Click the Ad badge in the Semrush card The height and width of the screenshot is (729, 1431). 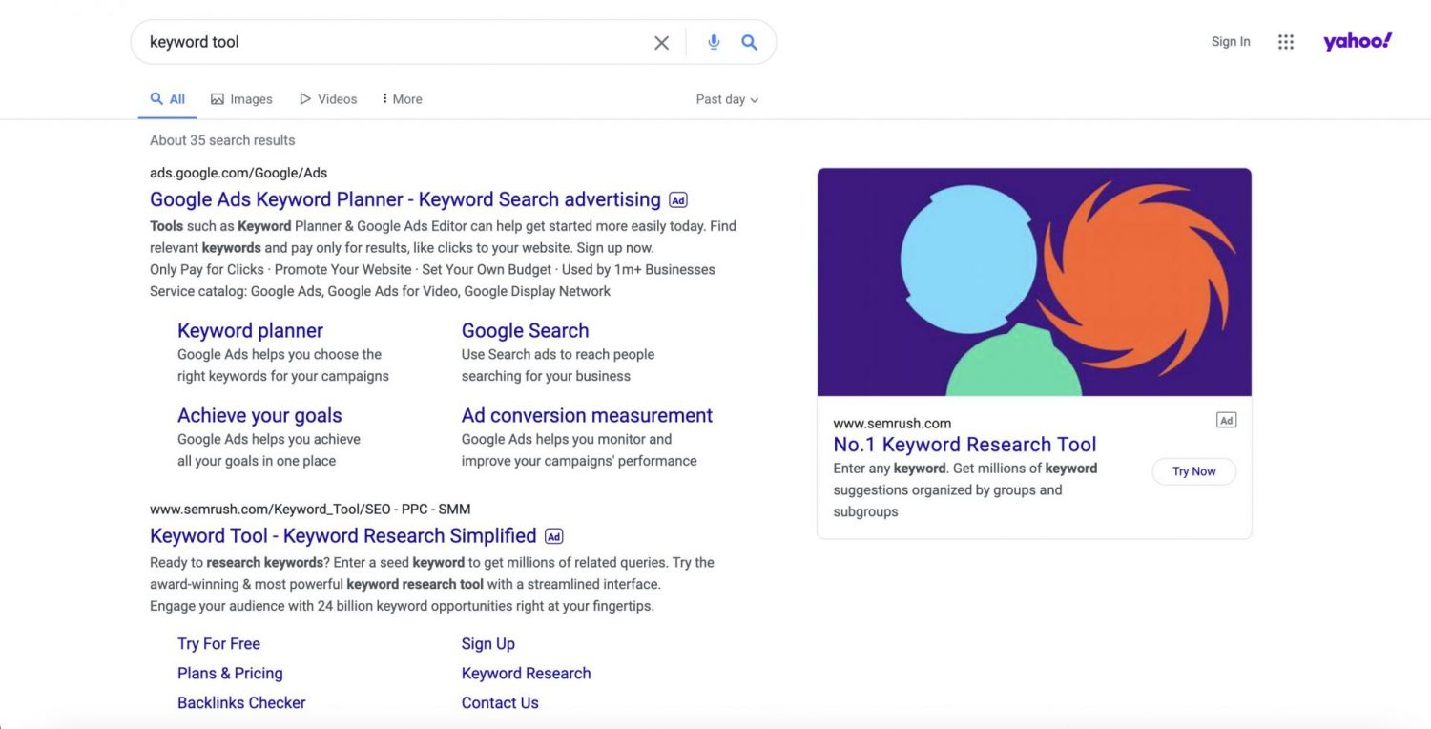click(1226, 420)
